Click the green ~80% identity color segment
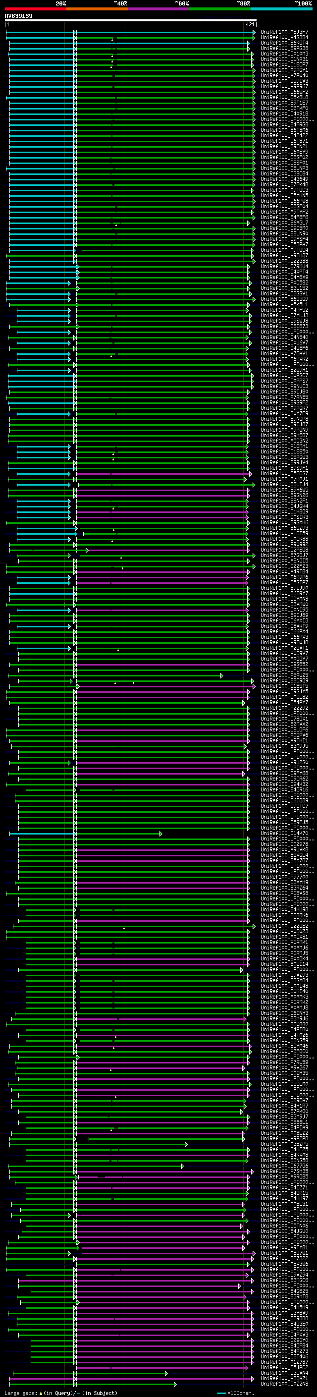317x1397 pixels. [219, 9]
